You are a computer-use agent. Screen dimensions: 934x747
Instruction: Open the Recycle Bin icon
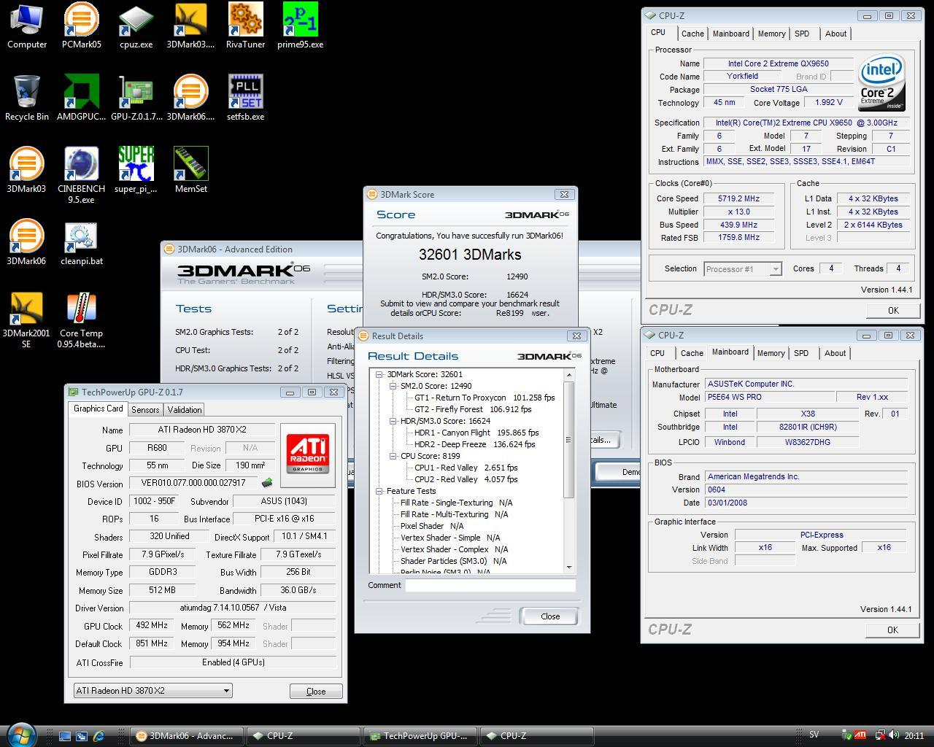[27, 98]
